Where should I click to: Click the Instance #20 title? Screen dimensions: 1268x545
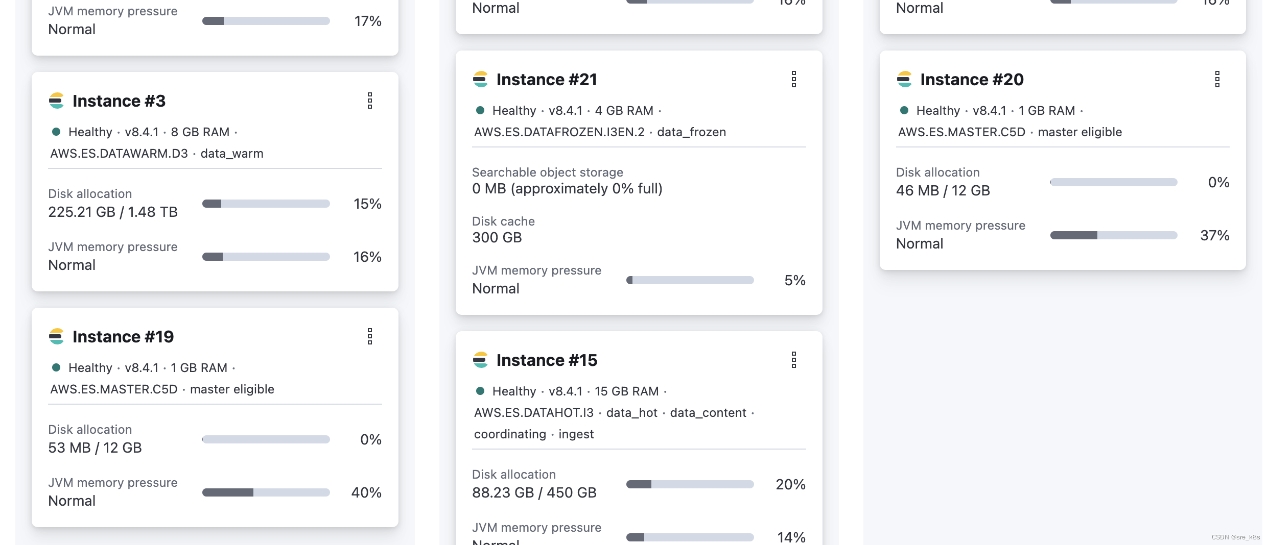[x=972, y=80]
